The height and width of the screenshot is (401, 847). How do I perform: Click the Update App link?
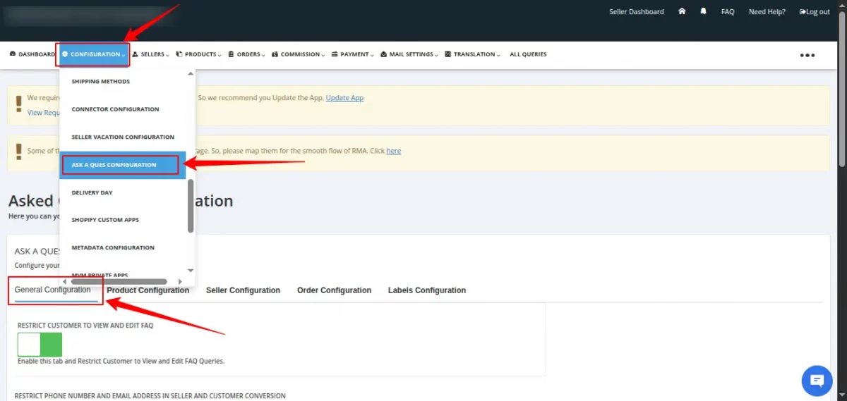point(344,98)
